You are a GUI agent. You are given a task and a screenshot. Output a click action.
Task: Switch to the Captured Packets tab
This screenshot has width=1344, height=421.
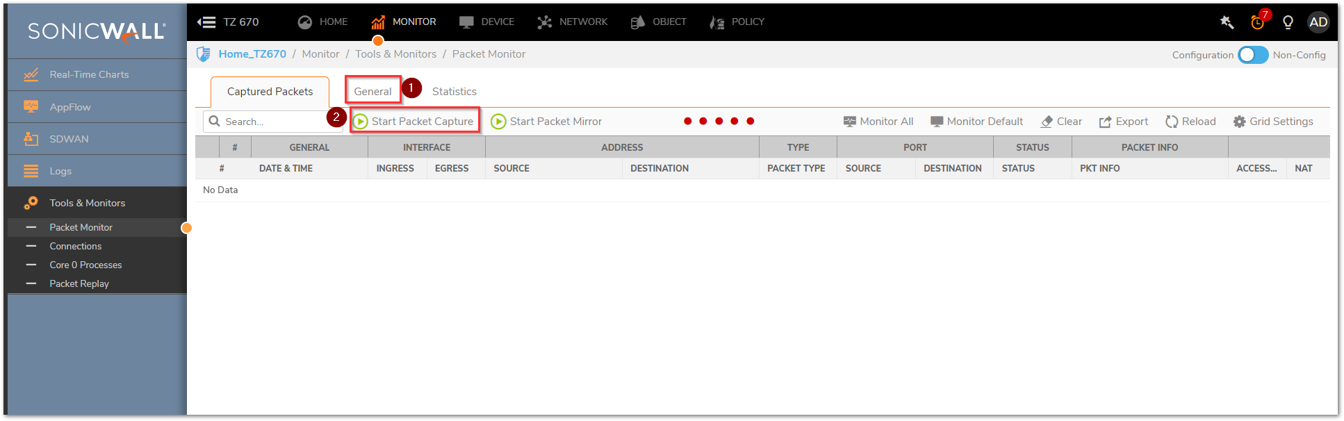[270, 92]
